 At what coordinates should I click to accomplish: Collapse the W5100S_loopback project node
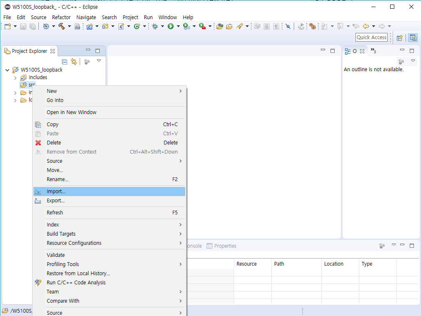click(x=7, y=70)
